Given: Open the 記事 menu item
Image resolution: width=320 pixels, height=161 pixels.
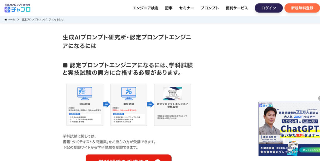Looking at the screenshot, I should [x=169, y=8].
